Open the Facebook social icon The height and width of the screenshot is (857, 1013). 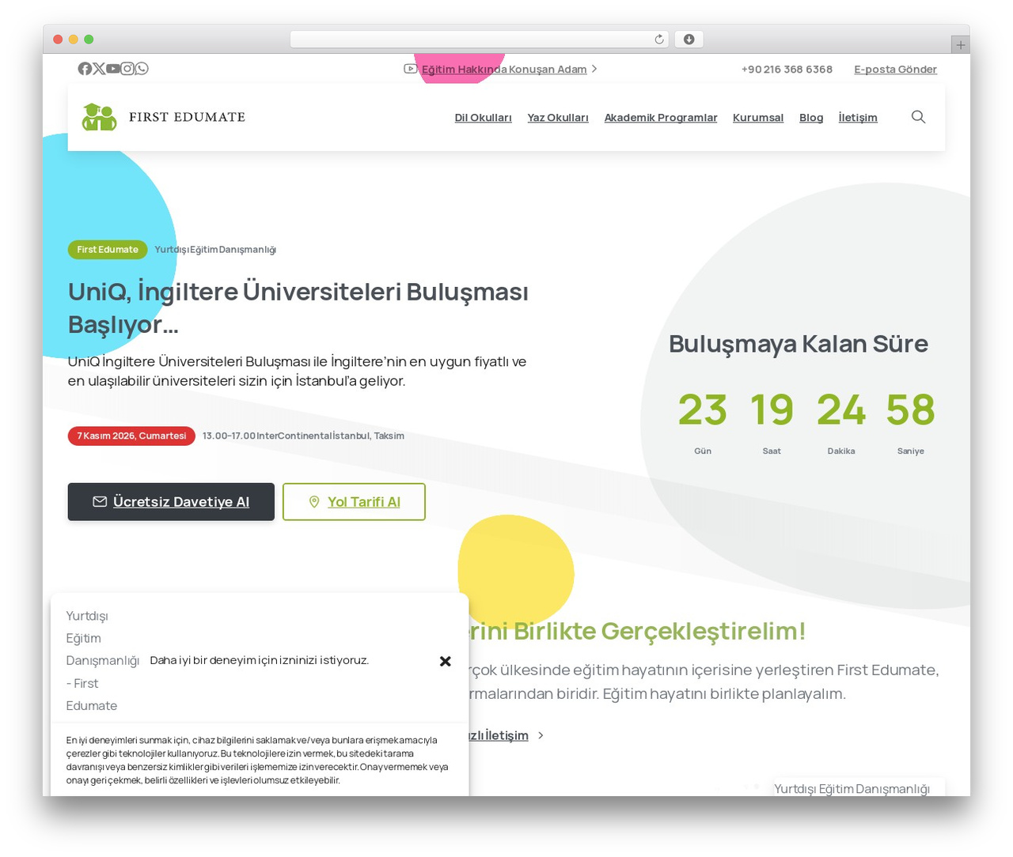coord(85,69)
